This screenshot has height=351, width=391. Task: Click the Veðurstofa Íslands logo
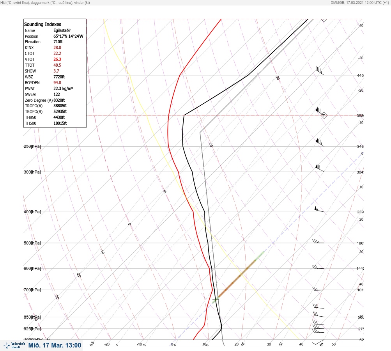click(x=14, y=346)
